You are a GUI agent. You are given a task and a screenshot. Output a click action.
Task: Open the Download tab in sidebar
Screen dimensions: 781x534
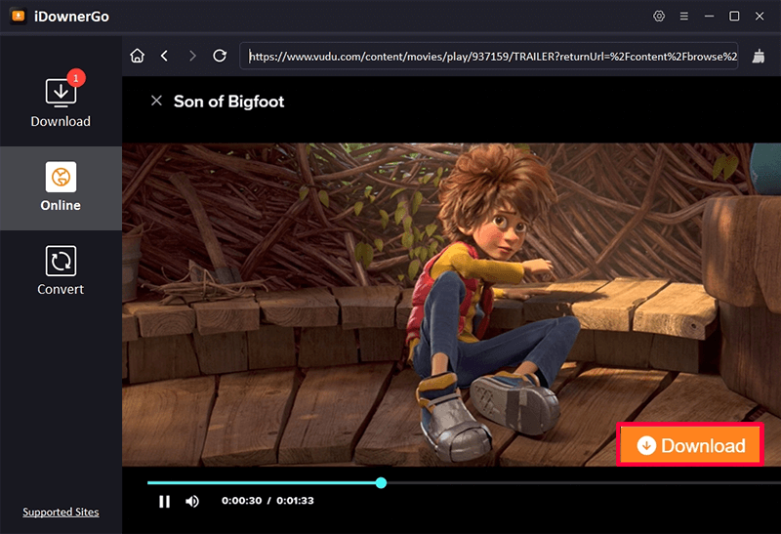click(x=61, y=101)
